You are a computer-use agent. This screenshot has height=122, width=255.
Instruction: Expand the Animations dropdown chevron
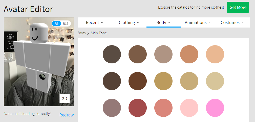[209, 22]
